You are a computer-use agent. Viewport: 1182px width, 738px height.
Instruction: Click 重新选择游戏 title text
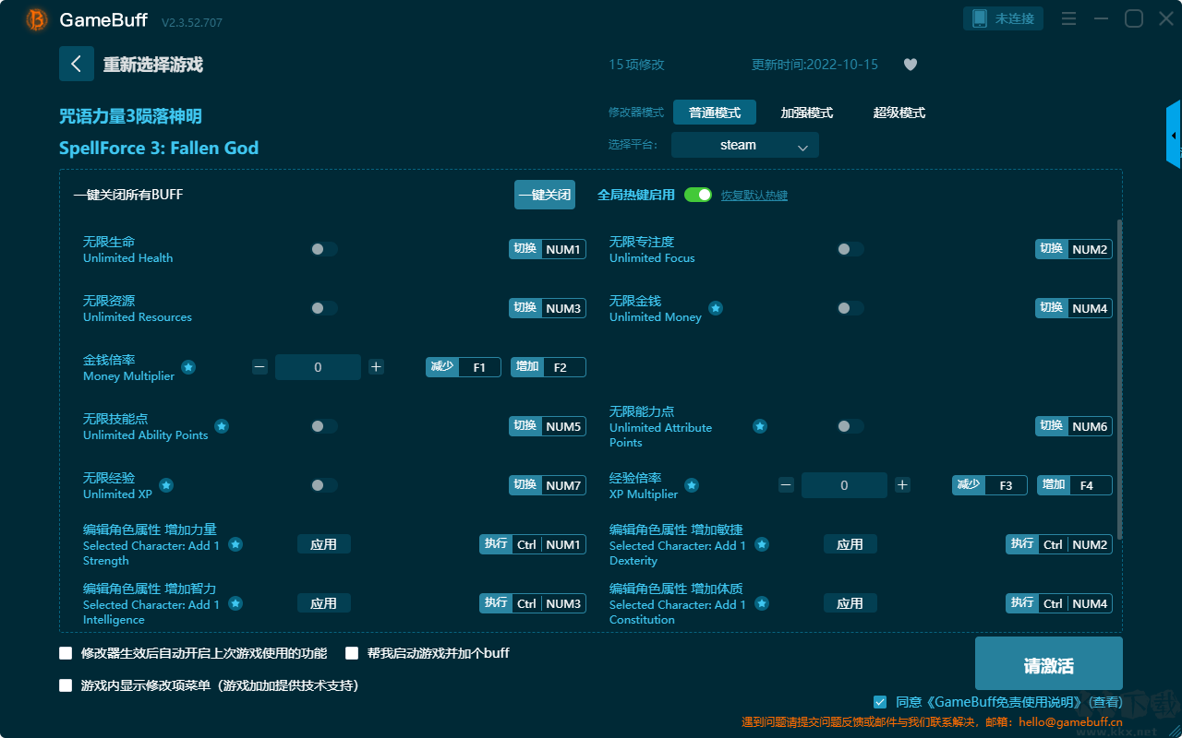[153, 65]
